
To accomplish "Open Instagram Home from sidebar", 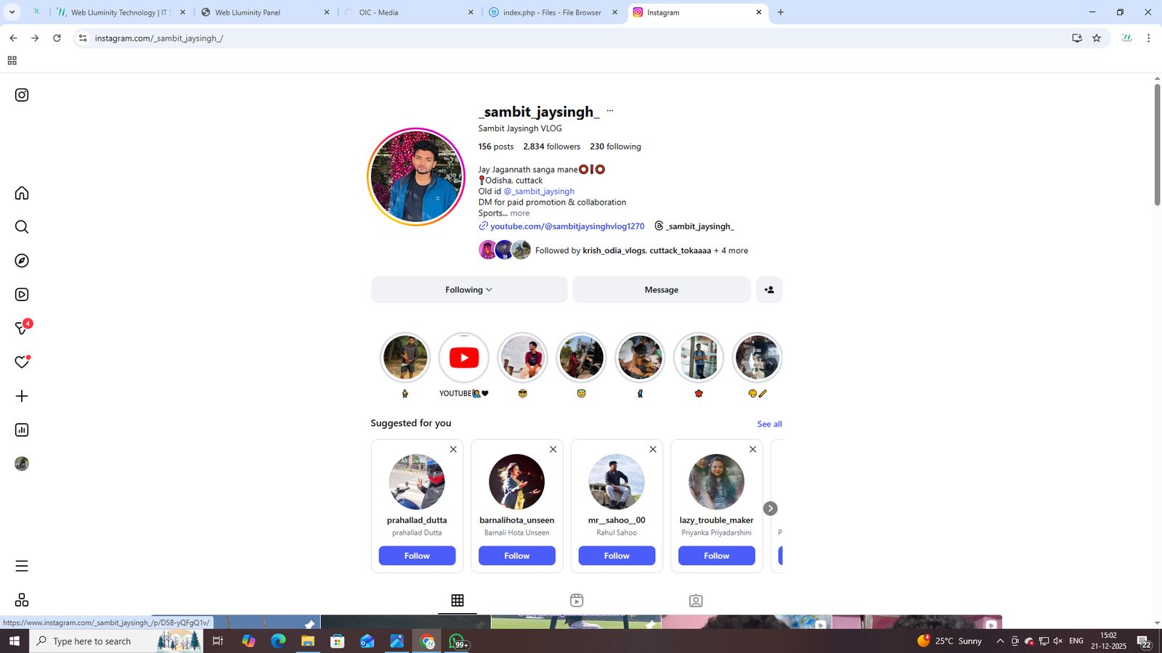I will pyautogui.click(x=22, y=193).
